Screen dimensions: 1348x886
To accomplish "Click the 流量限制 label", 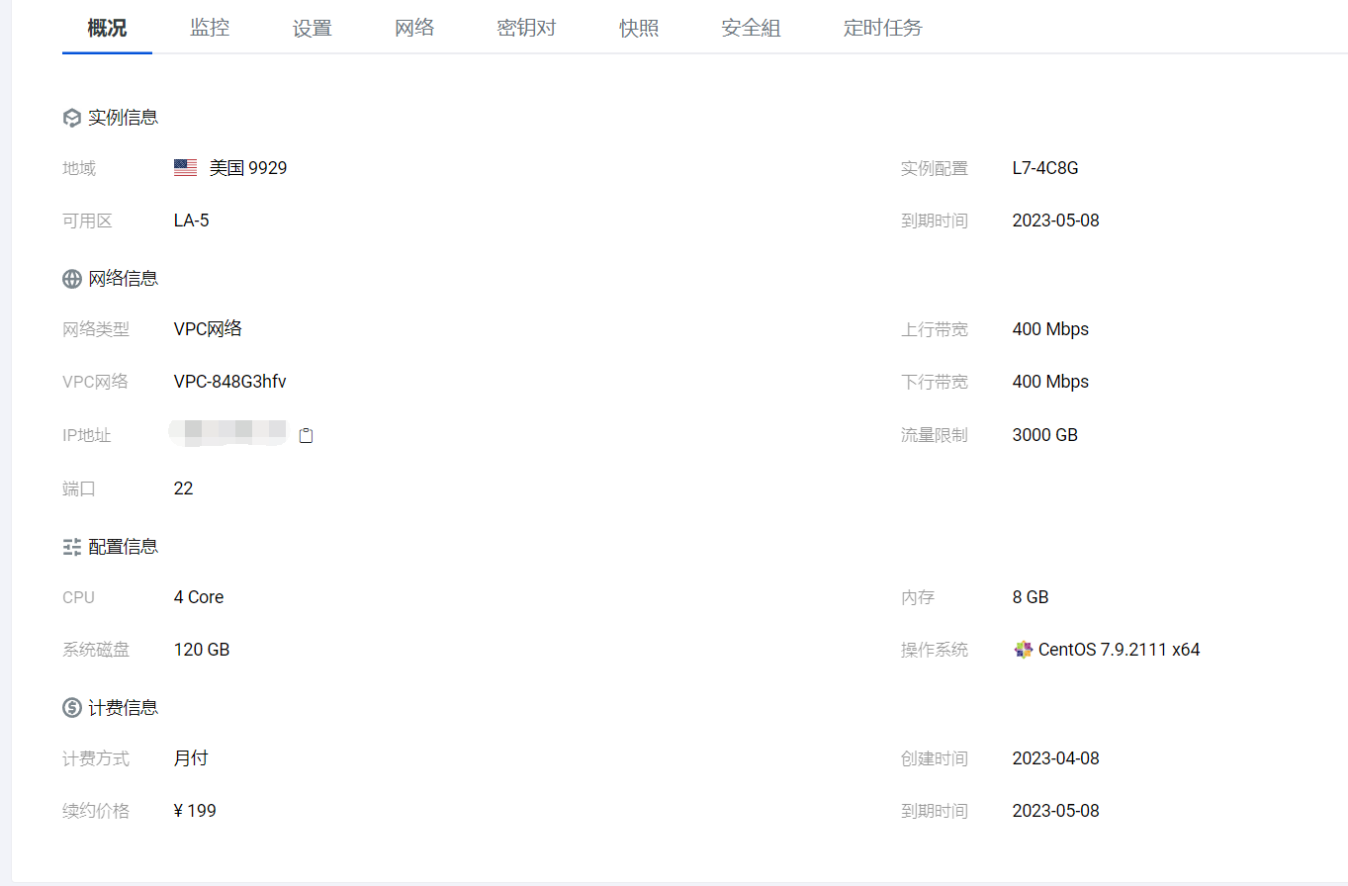I will 934,435.
